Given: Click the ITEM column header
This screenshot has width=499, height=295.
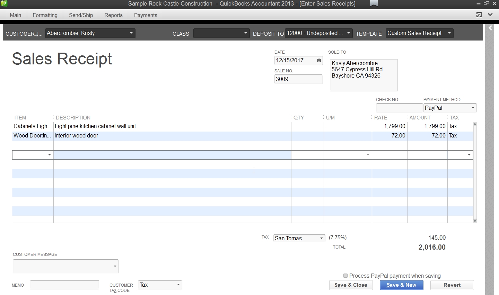Looking at the screenshot, I should (x=20, y=118).
